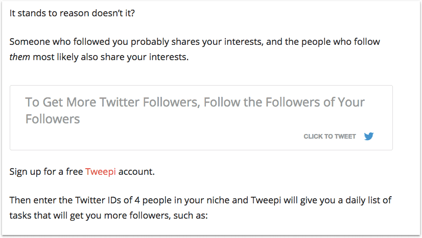Open the red Tweepi link
The height and width of the screenshot is (238, 422).
tap(101, 171)
